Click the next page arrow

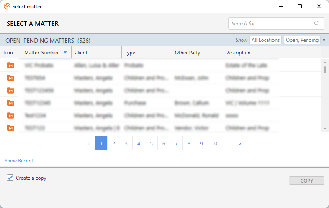[240, 143]
